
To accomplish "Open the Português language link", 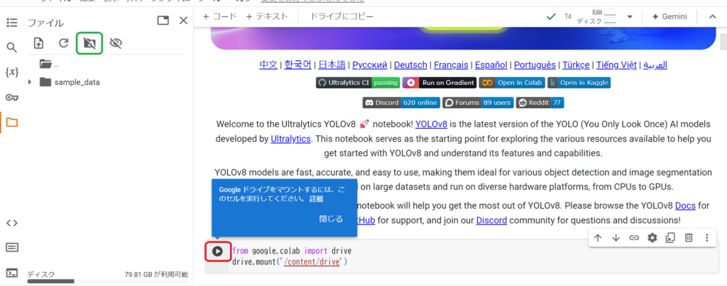I will [535, 64].
